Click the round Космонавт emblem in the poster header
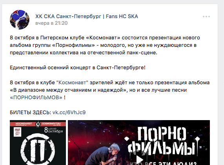Screen dimensions: 224x165 (x=38, y=124)
